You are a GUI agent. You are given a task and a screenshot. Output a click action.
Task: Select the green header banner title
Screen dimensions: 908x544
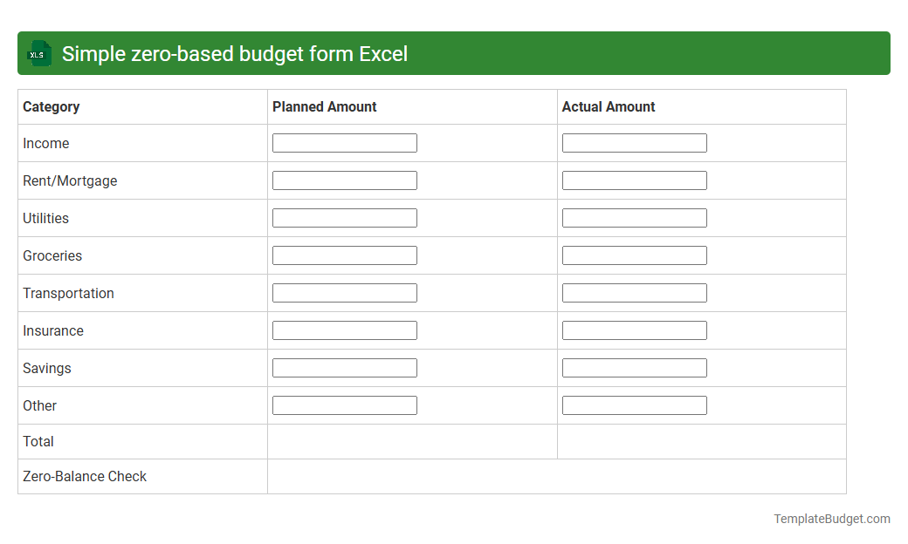233,53
